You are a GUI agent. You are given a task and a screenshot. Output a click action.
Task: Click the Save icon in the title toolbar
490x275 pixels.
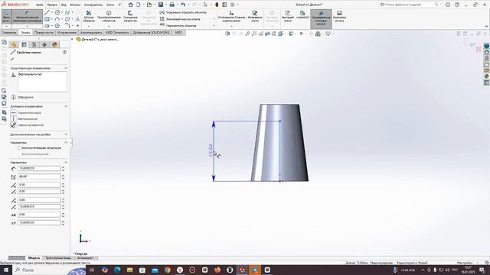pyautogui.click(x=161, y=5)
